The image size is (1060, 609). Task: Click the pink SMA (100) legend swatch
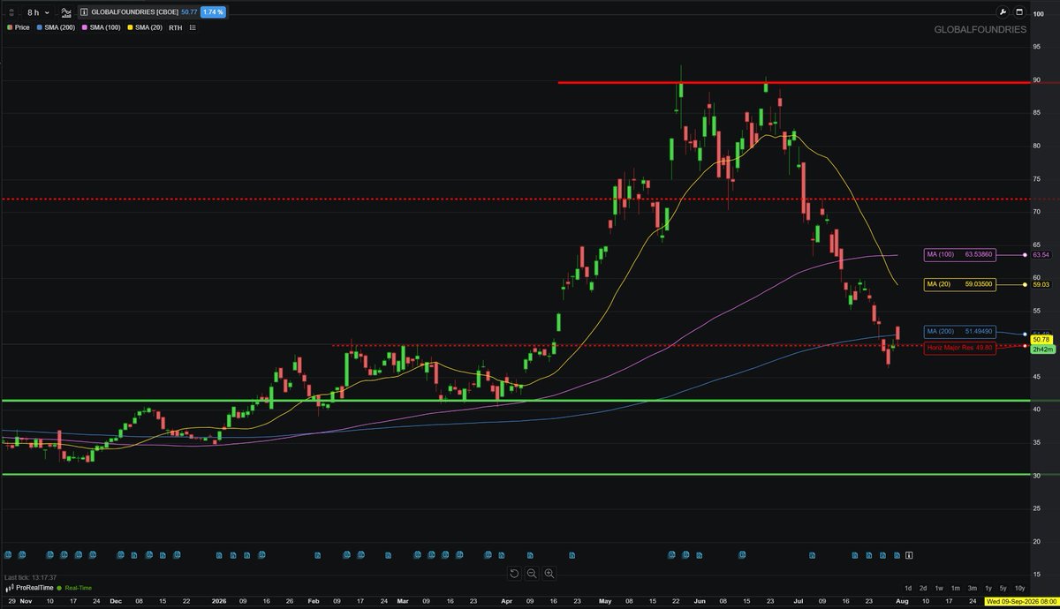[85, 27]
